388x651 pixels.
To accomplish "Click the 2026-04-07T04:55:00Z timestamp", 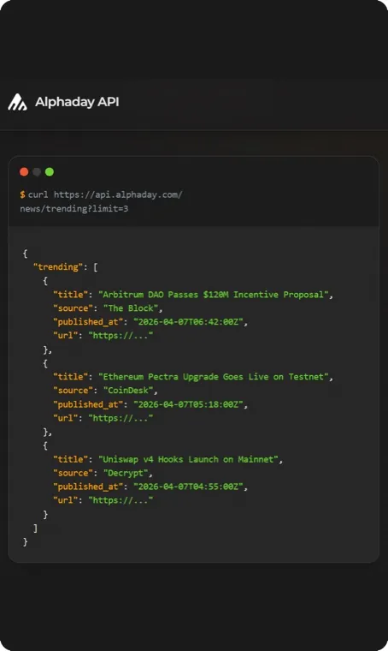I will 188,487.
